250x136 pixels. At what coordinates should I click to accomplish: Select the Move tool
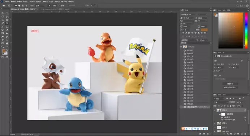click(3, 13)
